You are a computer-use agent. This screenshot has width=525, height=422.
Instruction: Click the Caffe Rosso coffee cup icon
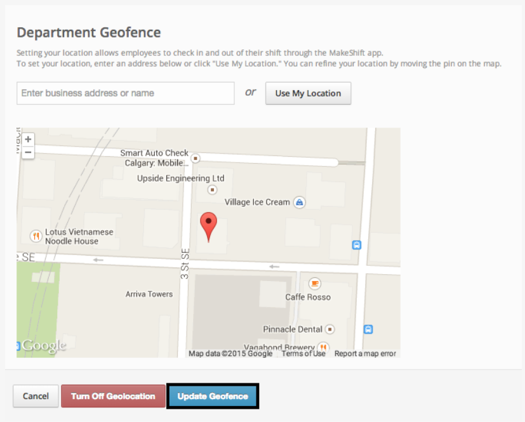tap(314, 284)
